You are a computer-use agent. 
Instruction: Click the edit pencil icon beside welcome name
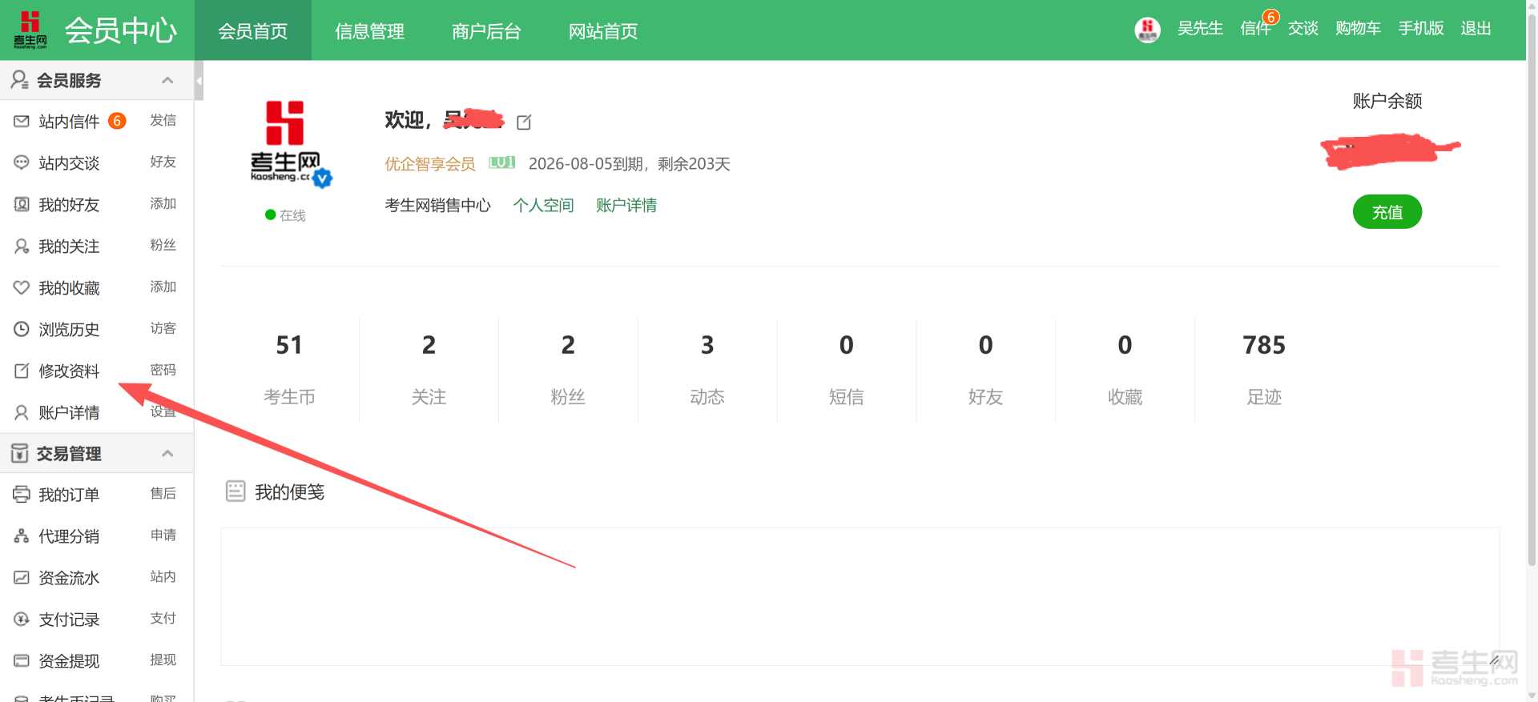(524, 122)
